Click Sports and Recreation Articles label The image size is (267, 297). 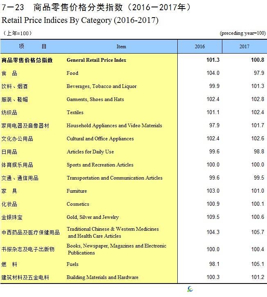[x=100, y=165]
